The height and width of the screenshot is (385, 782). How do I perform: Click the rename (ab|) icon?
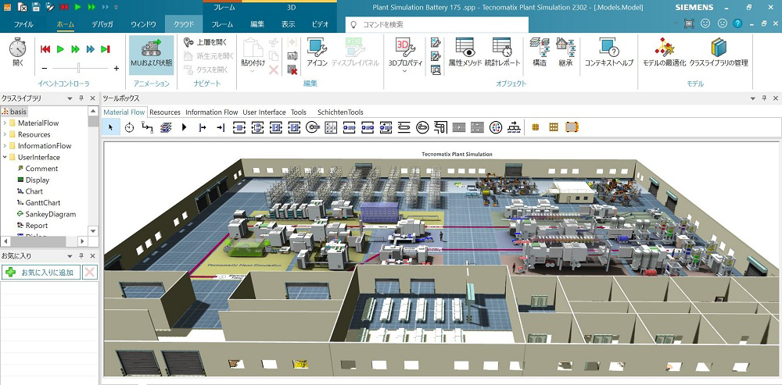click(x=292, y=55)
